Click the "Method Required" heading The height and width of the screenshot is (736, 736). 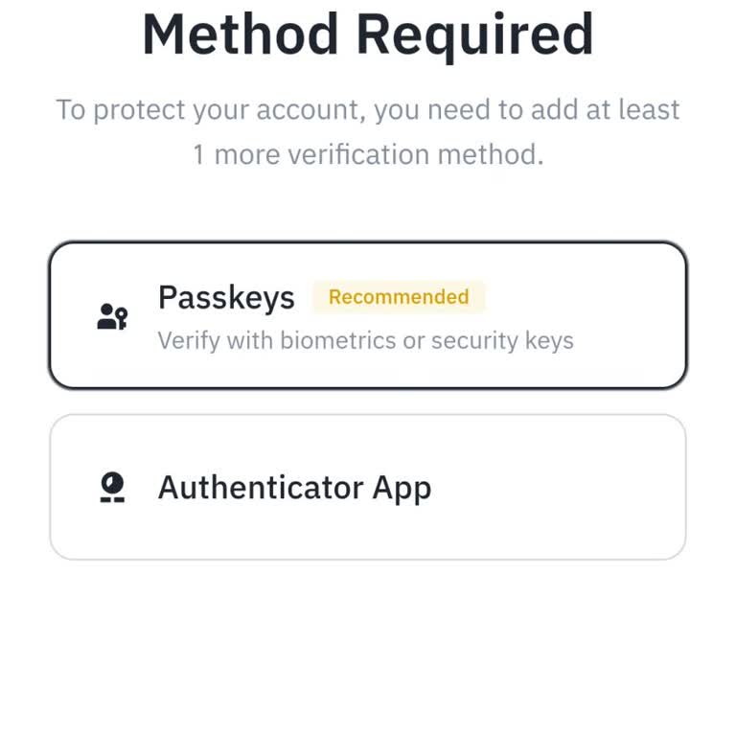[x=368, y=34]
